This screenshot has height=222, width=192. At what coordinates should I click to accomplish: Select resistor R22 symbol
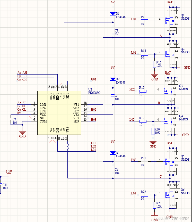click(145, 195)
